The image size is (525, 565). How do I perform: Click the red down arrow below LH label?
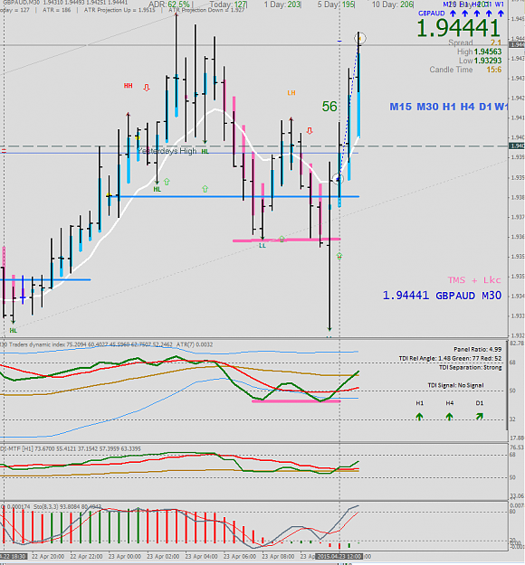point(310,131)
